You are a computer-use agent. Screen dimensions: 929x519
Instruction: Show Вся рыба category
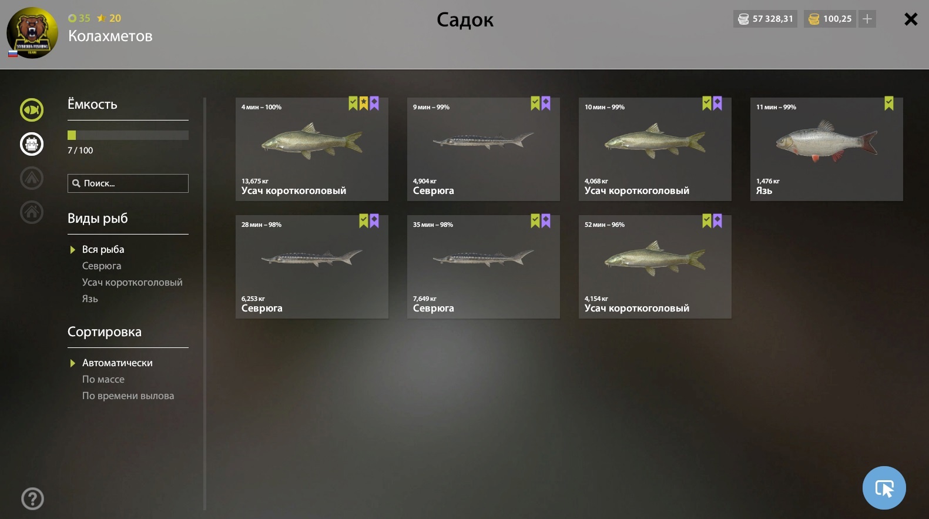(x=103, y=249)
